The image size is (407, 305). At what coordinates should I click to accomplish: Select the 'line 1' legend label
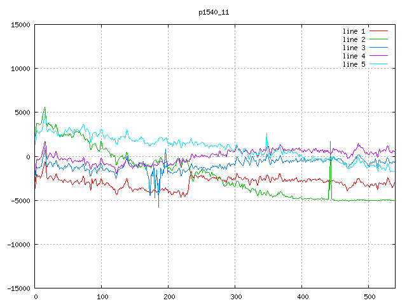tap(354, 31)
